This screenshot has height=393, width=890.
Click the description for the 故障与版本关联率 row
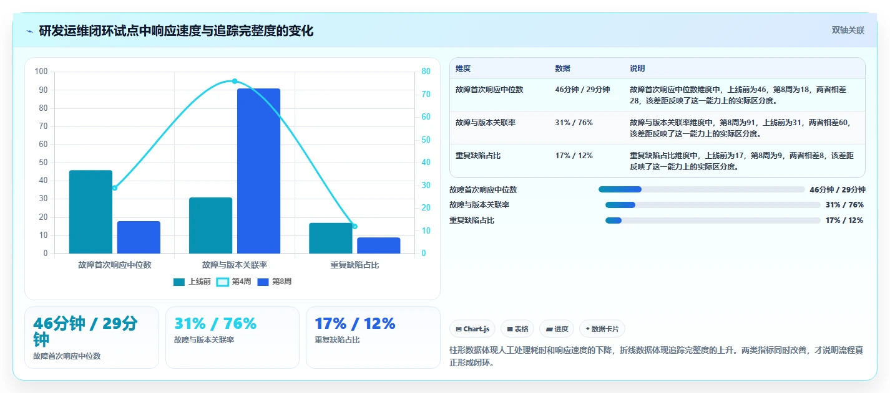pos(740,128)
